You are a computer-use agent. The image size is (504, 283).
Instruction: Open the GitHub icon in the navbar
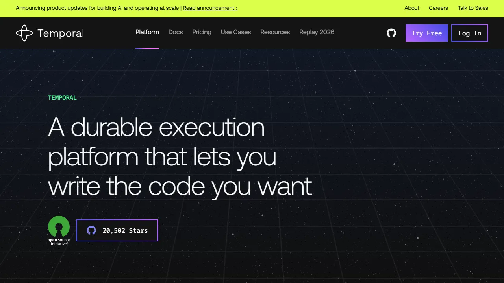tap(391, 33)
